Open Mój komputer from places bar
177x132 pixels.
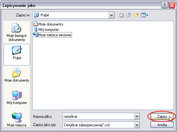coord(17,97)
